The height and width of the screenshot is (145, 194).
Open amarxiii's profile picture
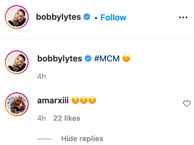[x=17, y=104]
